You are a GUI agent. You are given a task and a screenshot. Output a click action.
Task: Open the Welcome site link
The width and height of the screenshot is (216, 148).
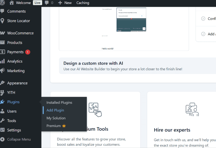click(23, 3)
